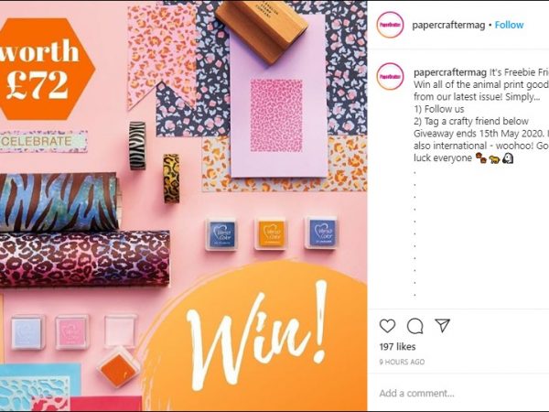Click the CELEBRATE label in the photo
Screen dimensions: 549x412
coord(43,141)
